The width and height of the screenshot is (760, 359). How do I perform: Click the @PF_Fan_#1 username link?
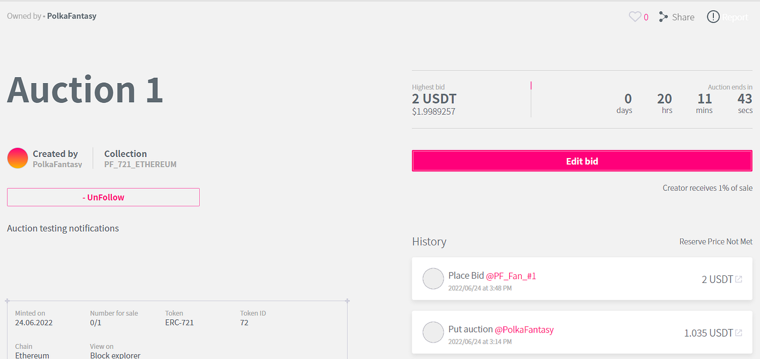tap(511, 276)
